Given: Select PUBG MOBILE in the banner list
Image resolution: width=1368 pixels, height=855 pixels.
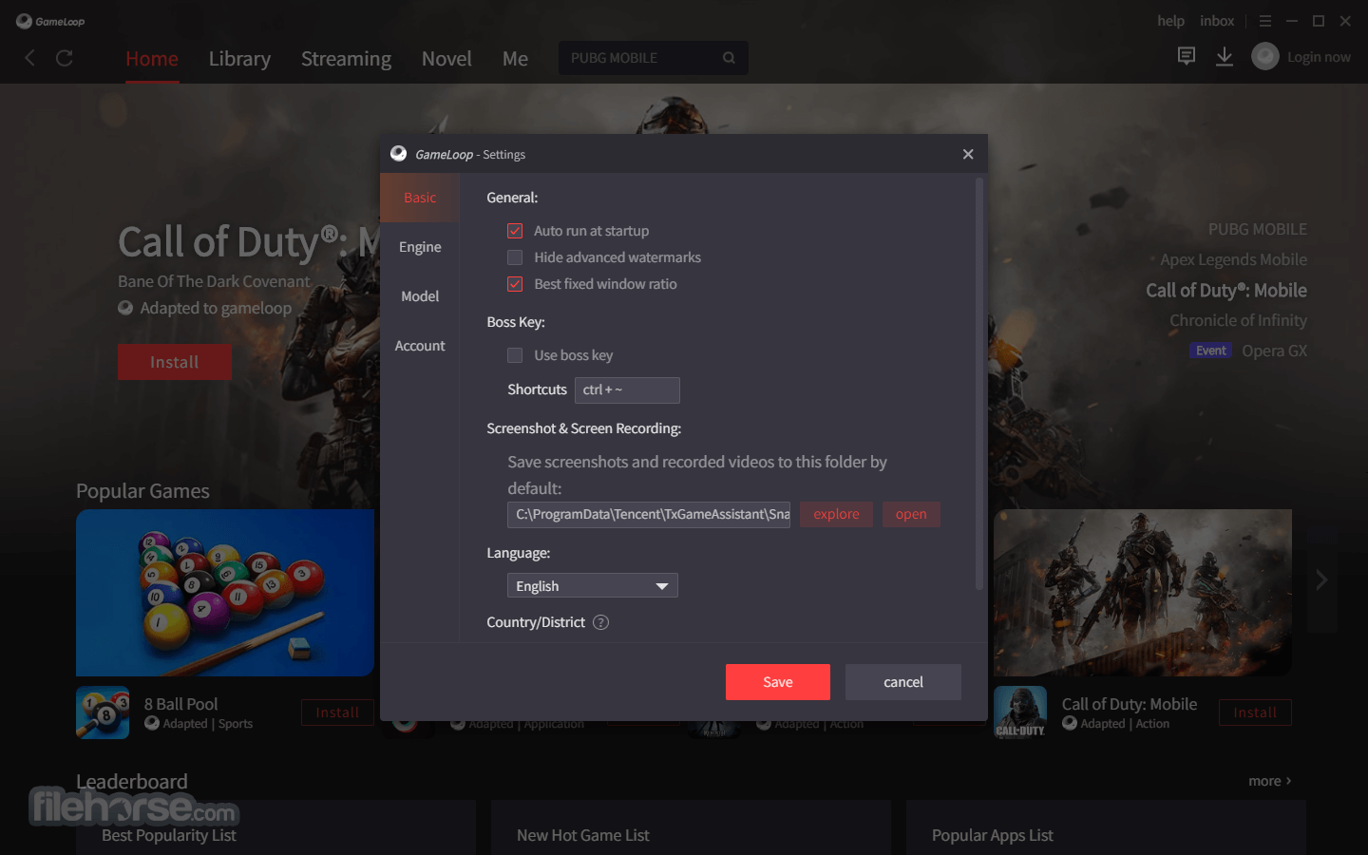Looking at the screenshot, I should pos(1258,229).
